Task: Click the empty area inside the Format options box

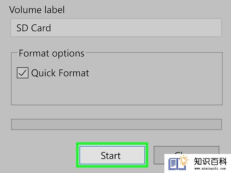Action: pyautogui.click(x=117, y=91)
